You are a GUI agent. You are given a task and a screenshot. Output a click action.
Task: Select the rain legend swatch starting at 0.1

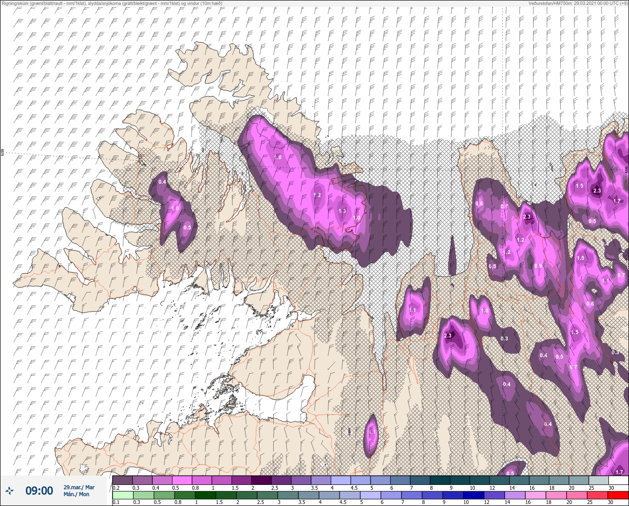tap(122, 495)
